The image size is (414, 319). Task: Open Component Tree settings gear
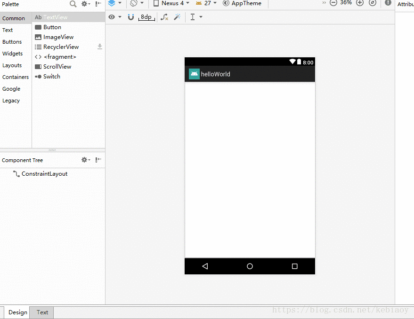point(86,160)
